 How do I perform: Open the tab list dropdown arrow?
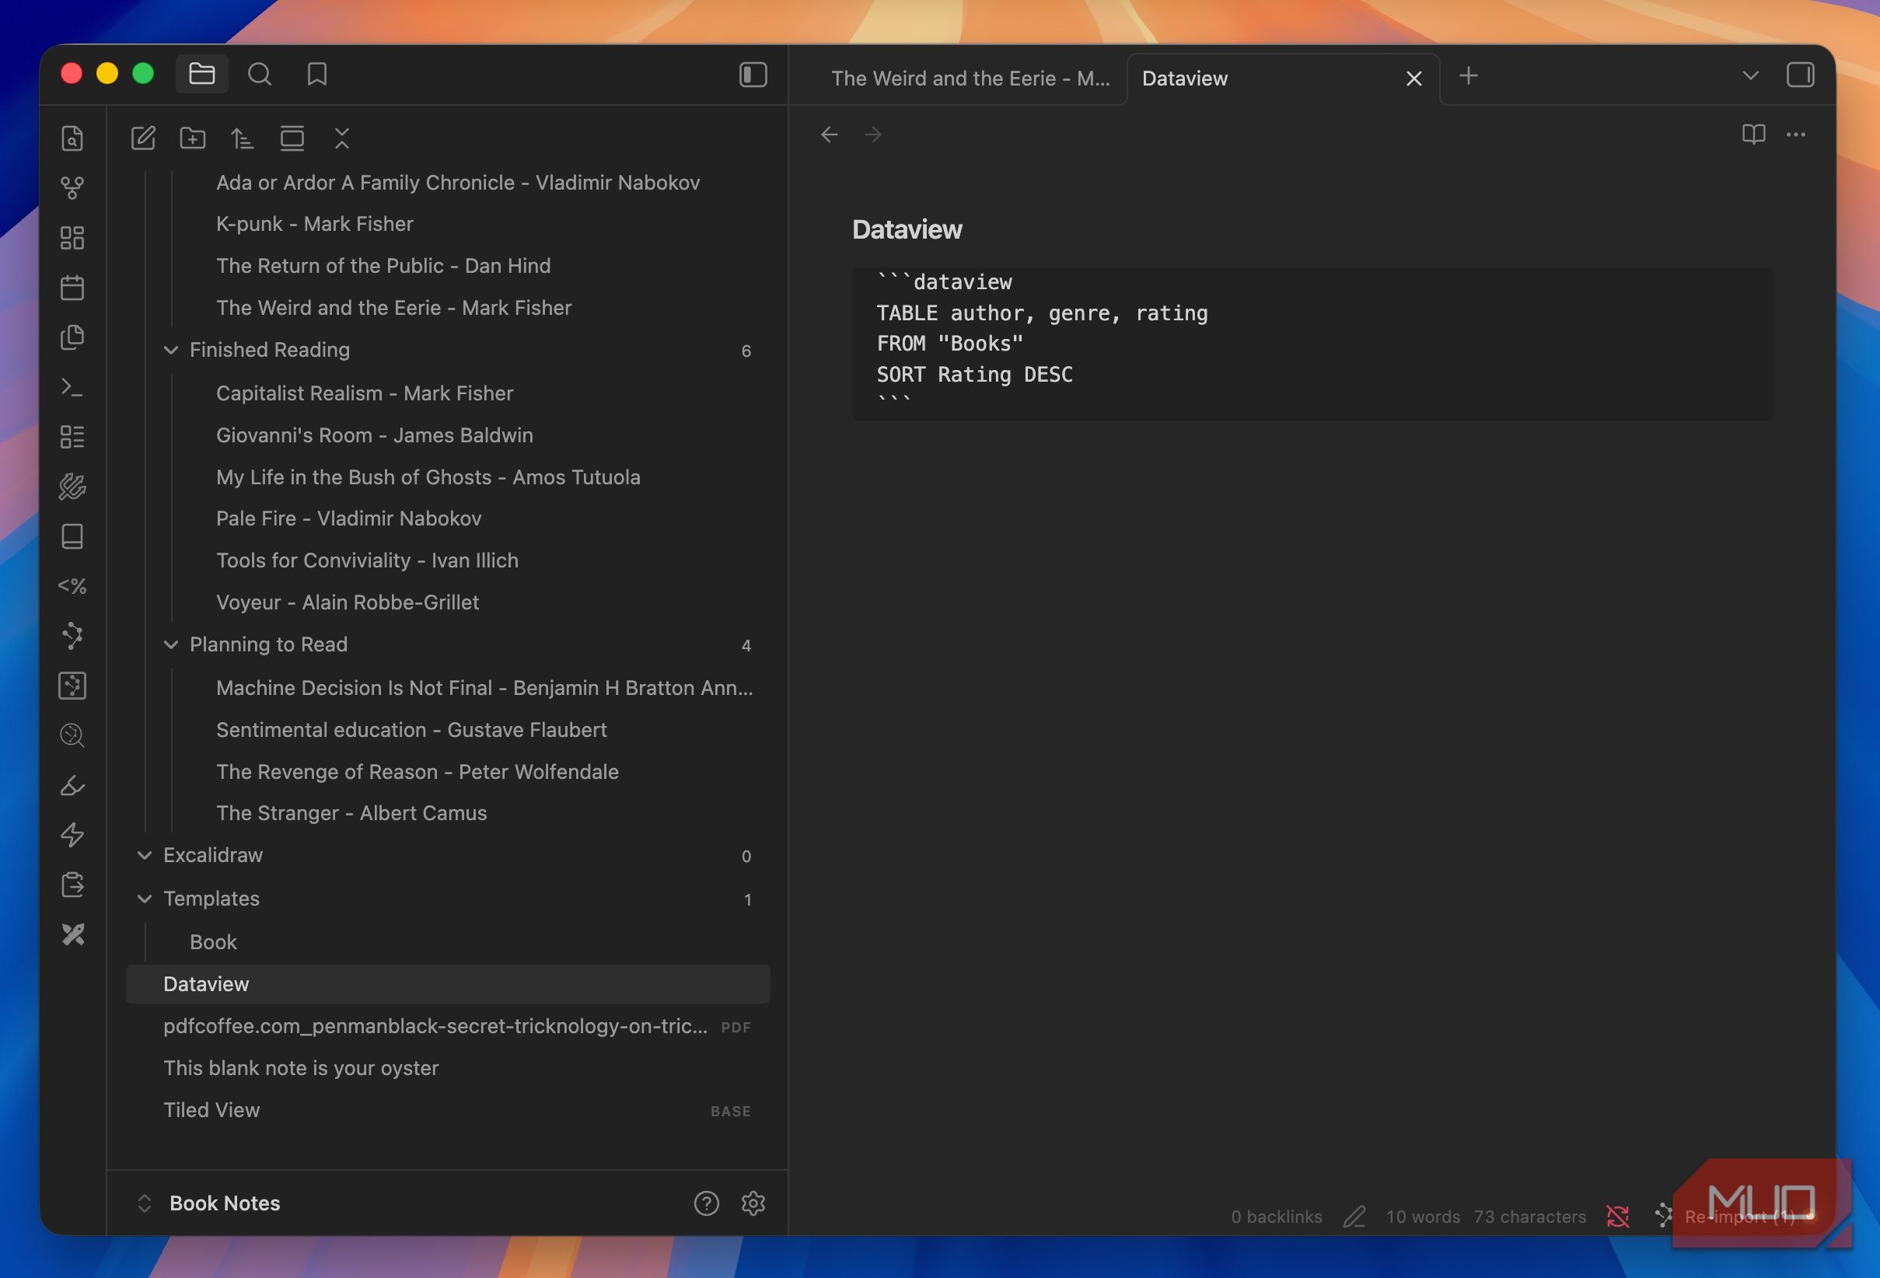pyautogui.click(x=1751, y=75)
